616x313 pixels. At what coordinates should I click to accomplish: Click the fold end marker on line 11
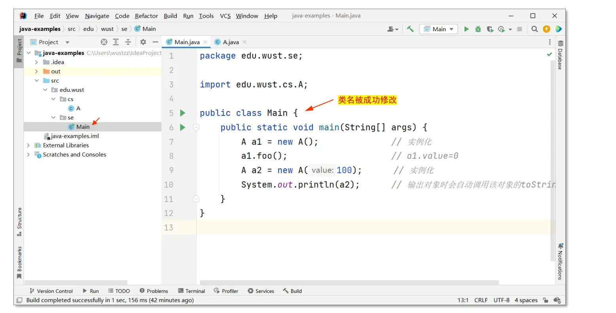point(196,199)
